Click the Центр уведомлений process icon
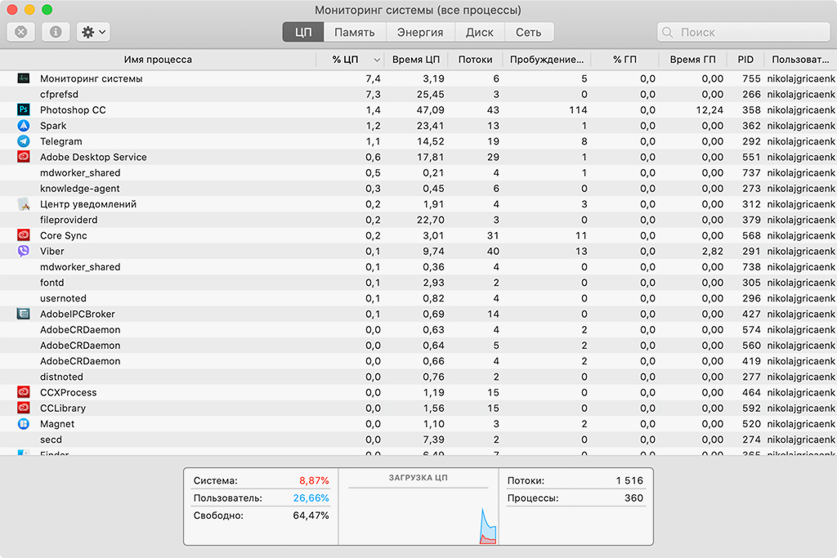Screen dimensions: 837x558 (x=24, y=203)
